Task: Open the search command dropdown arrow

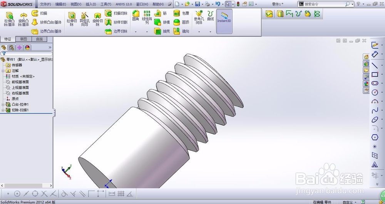Action: (x=352, y=4)
